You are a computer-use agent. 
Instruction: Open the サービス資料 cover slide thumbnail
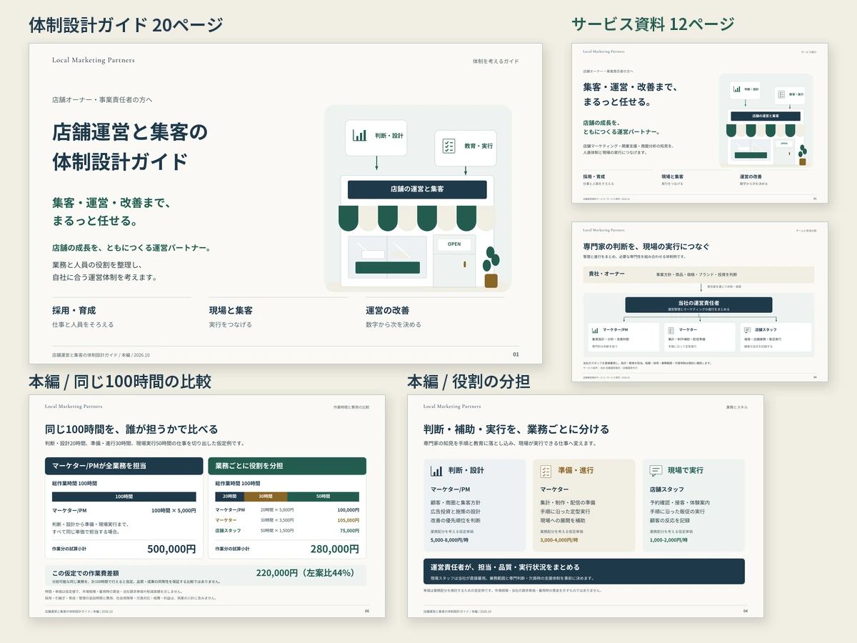click(699, 123)
